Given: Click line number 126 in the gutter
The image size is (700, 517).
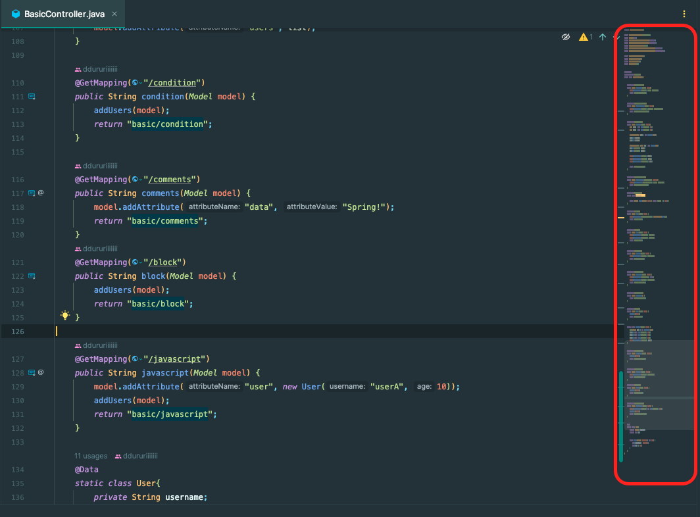Looking at the screenshot, I should pyautogui.click(x=17, y=332).
